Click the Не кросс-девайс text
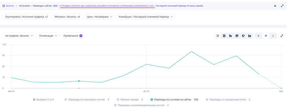The width and height of the screenshot is (287, 111). 195,6
